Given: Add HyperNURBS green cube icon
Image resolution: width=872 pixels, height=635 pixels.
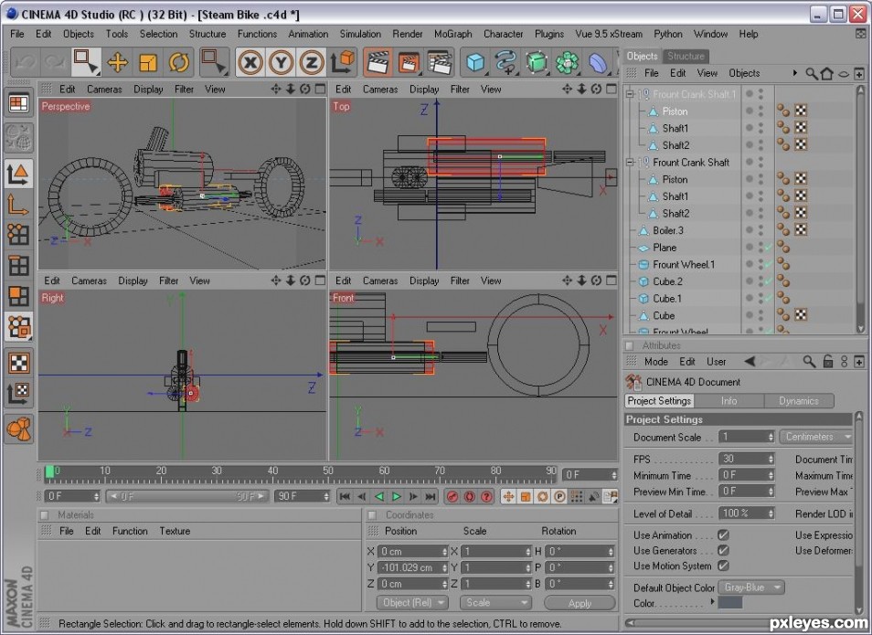Looking at the screenshot, I should [537, 62].
